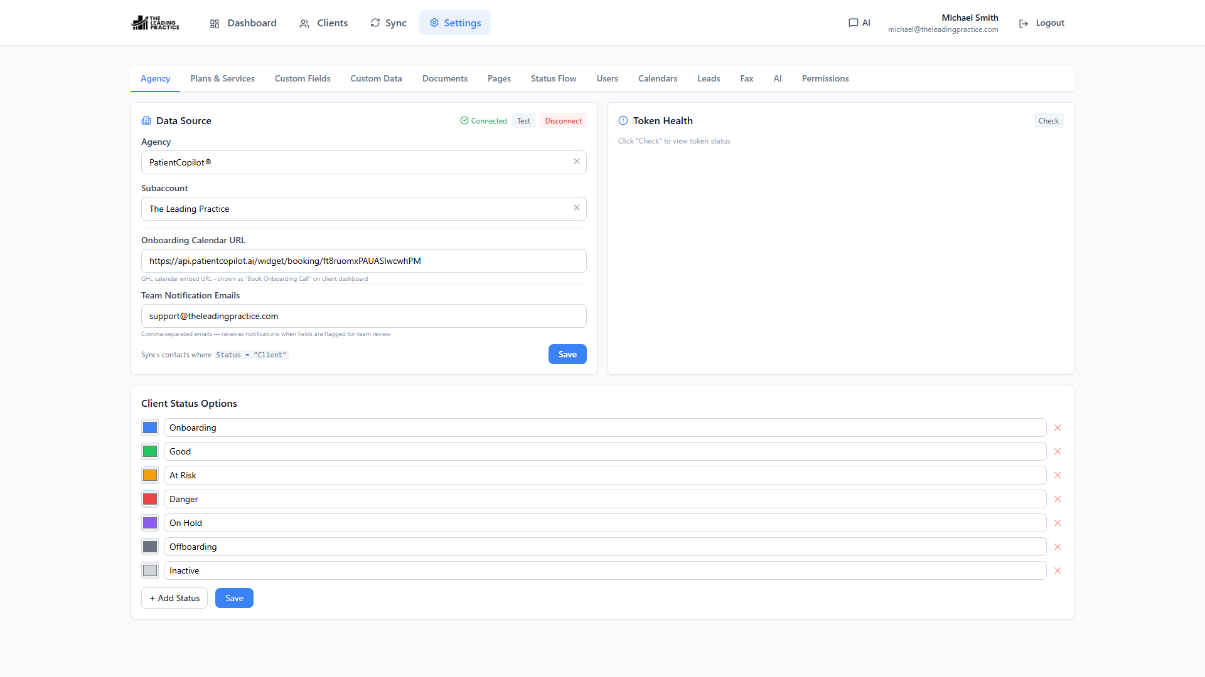The image size is (1205, 677).
Task: Click the michael@theleadingpractice.com email text
Action: coord(943,29)
